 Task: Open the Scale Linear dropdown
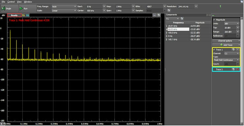pyautogui.click(x=64, y=11)
